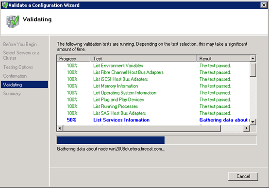Click the 100% progress for List SAS Host Bus Adapters
269x188 pixels.
(72, 113)
